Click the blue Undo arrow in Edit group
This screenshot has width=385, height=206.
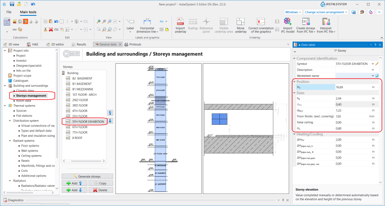(x=56, y=21)
